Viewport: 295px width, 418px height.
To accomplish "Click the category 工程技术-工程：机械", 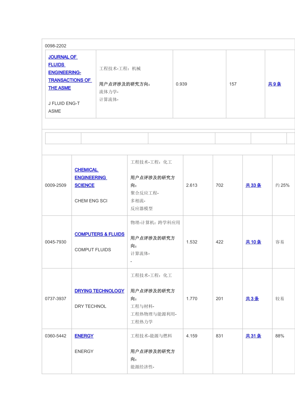I will click(120, 68).
